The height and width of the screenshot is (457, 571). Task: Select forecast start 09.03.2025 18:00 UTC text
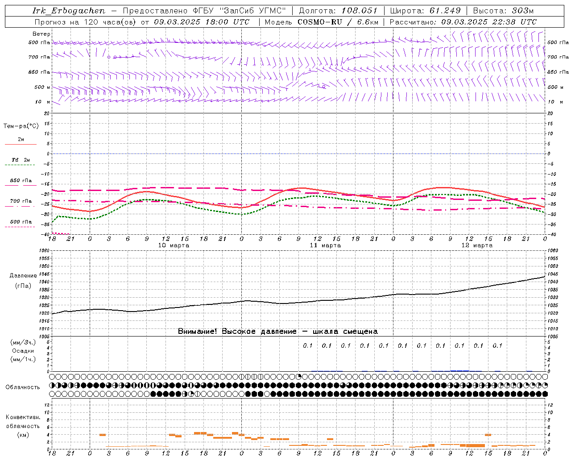202,22
